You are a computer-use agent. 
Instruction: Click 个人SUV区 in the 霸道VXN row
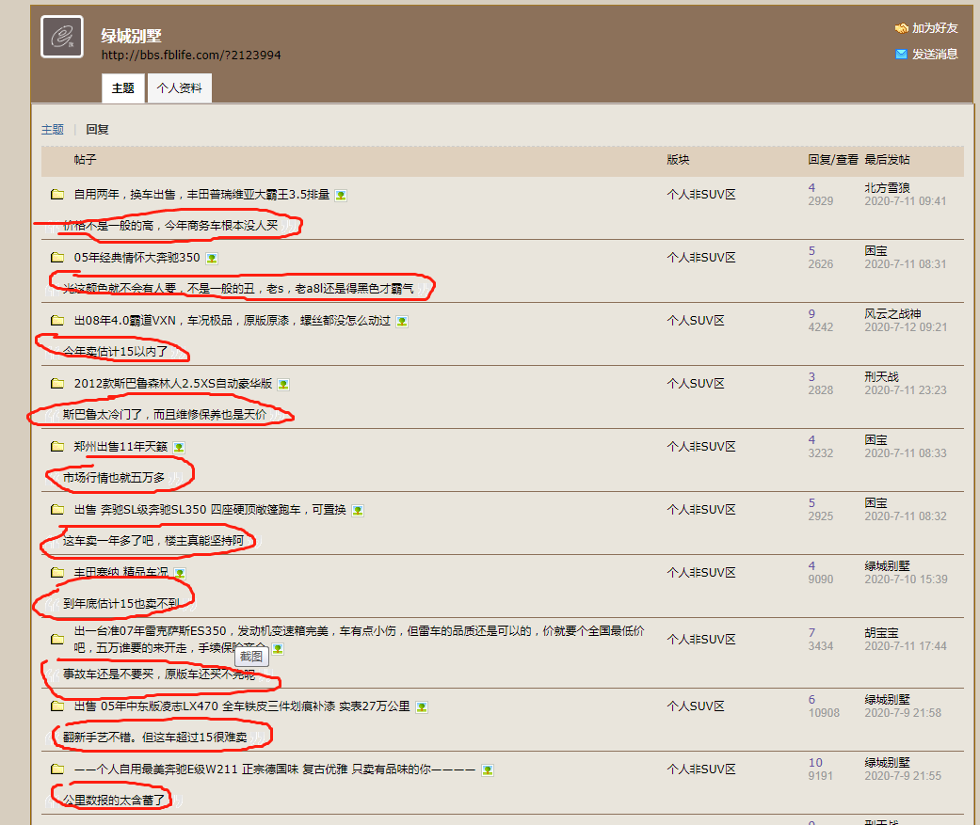point(696,321)
